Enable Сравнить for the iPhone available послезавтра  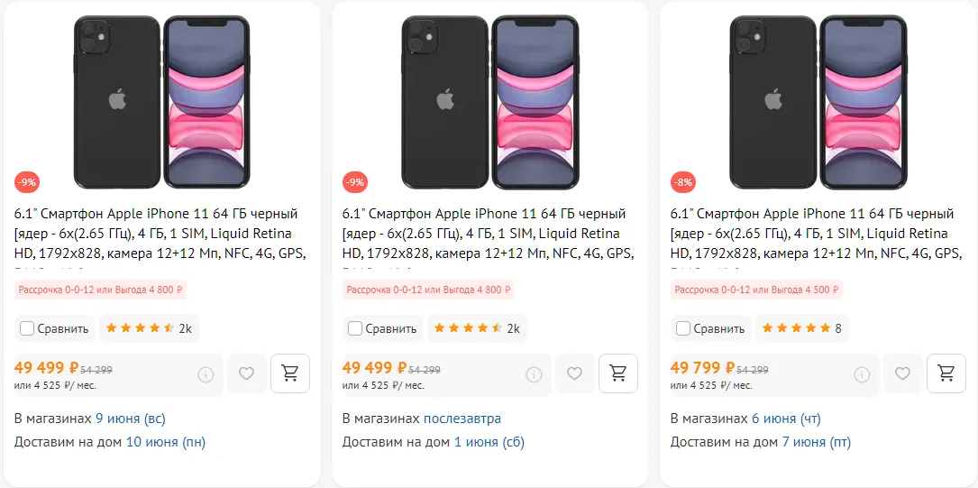[355, 328]
